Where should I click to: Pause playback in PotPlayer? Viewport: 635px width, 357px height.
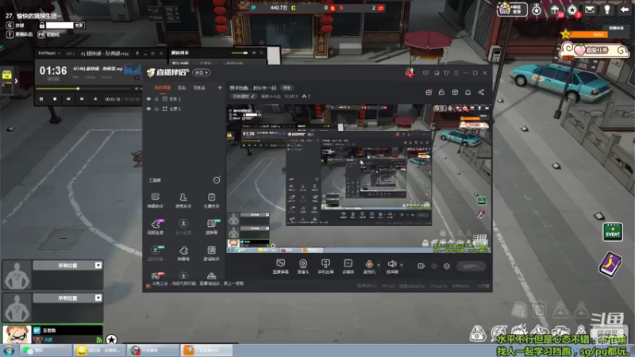click(41, 99)
